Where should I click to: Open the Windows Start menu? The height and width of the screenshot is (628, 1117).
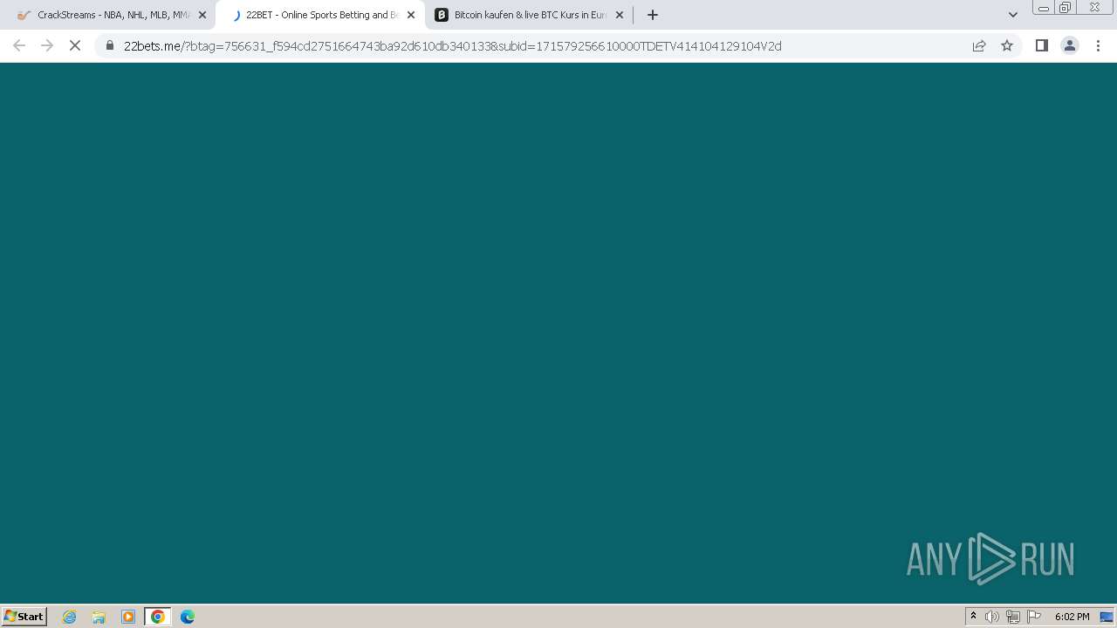click(x=24, y=617)
